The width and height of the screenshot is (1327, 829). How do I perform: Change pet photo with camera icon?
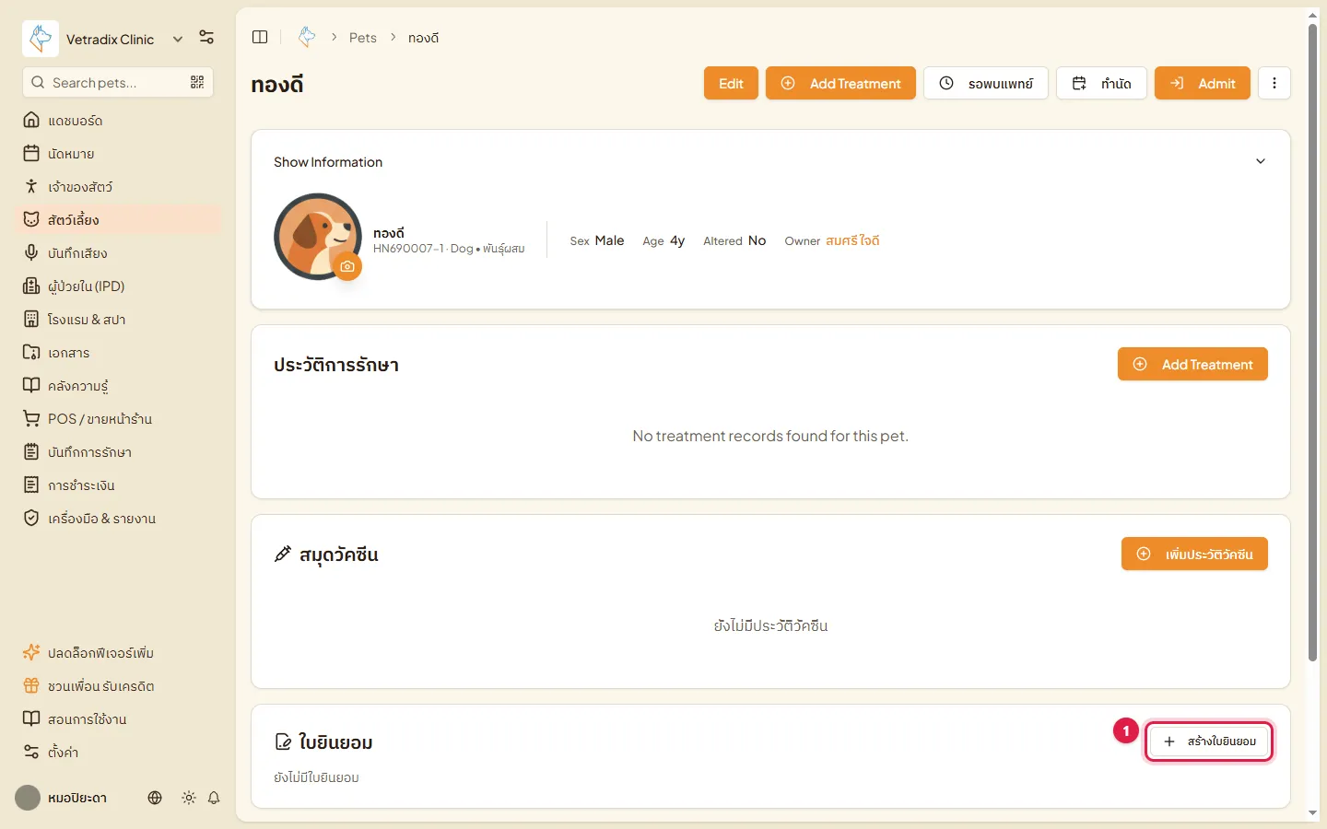(347, 266)
